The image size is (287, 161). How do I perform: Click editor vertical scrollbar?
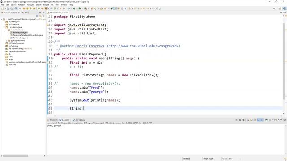[284, 61]
